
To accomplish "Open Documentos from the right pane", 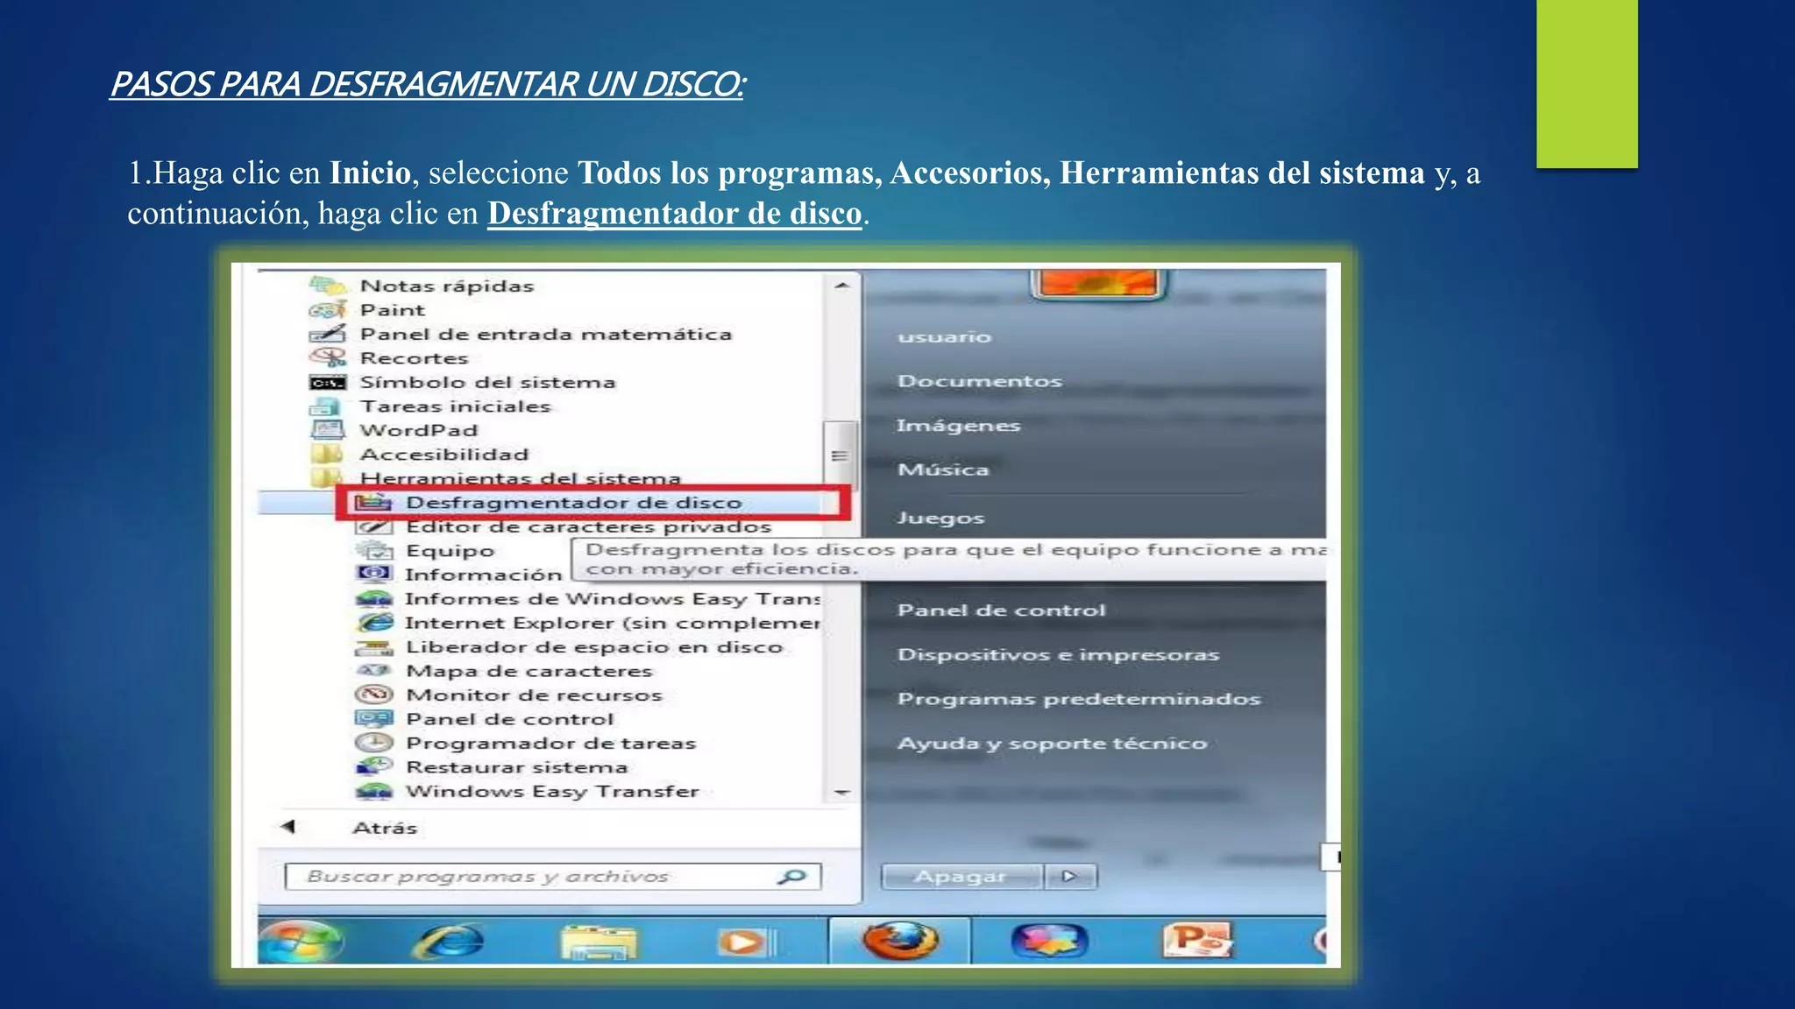I will pyautogui.click(x=979, y=381).
